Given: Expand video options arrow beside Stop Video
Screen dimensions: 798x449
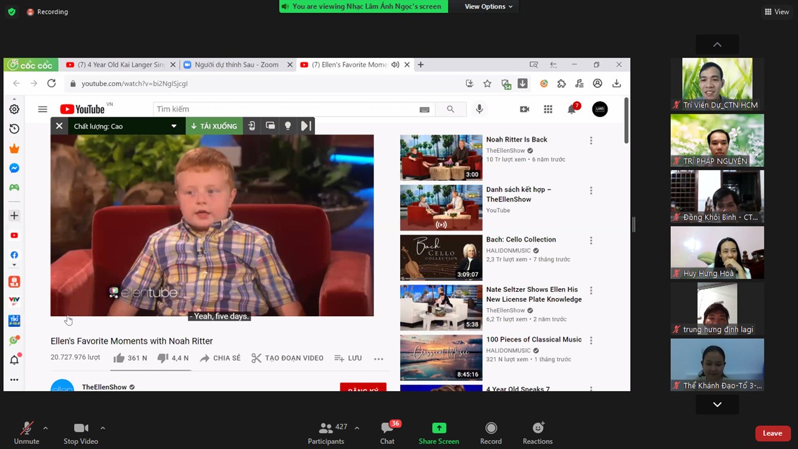Looking at the screenshot, I should point(103,428).
